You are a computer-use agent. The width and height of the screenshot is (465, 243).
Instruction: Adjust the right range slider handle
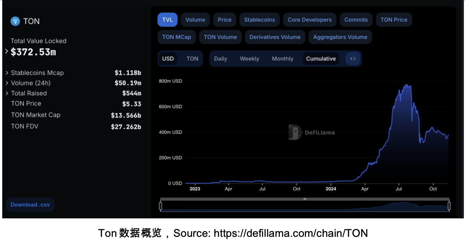coord(449,206)
